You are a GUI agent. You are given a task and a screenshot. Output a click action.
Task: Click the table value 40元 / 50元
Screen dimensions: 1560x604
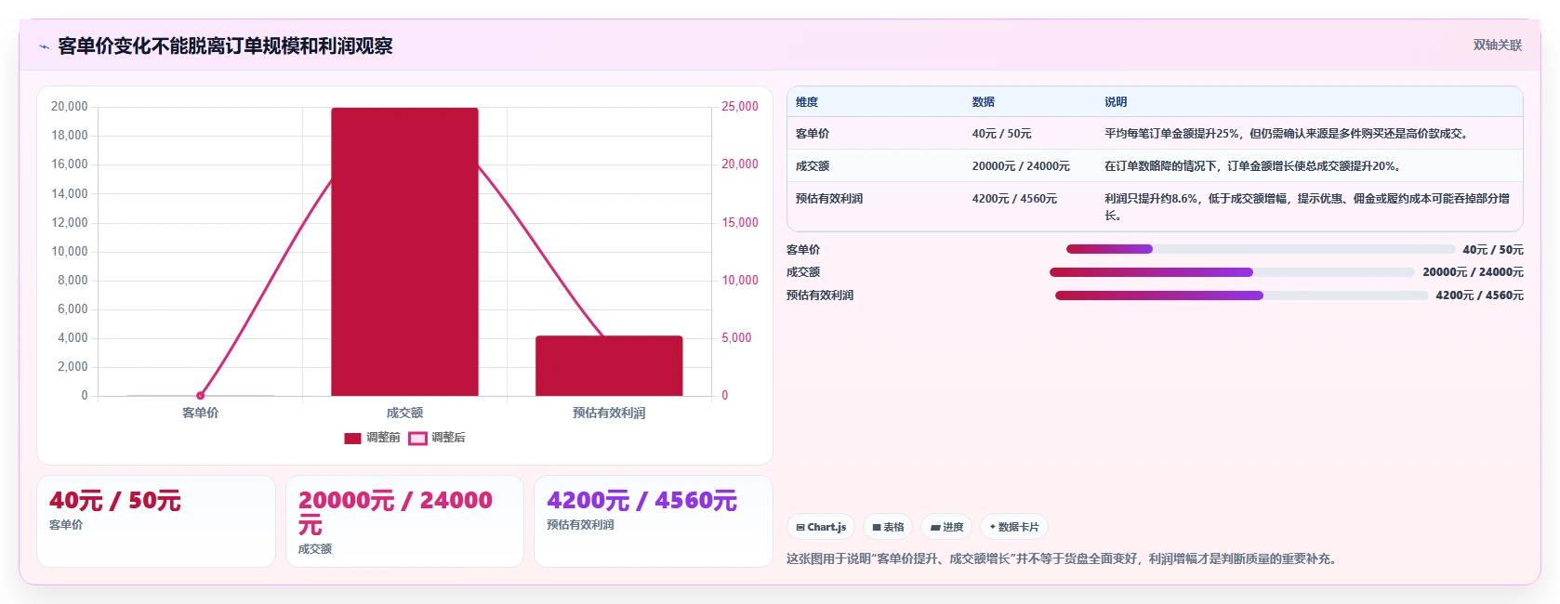click(x=1002, y=134)
